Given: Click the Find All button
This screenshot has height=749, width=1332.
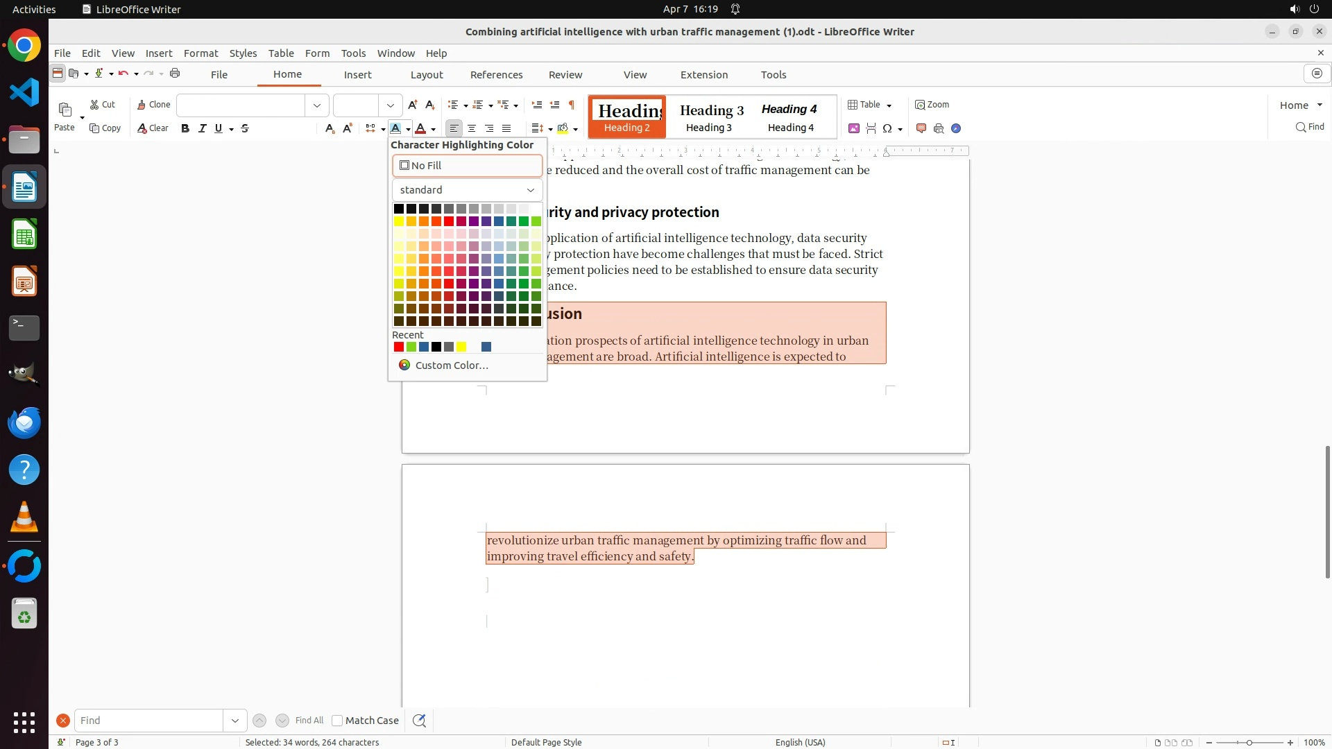Looking at the screenshot, I should [x=309, y=721].
